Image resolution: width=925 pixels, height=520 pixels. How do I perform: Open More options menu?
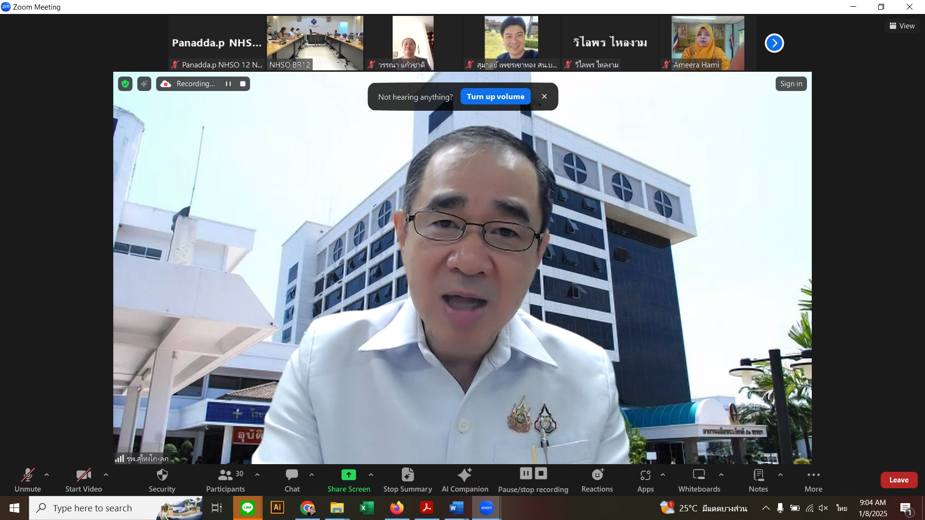point(813,480)
